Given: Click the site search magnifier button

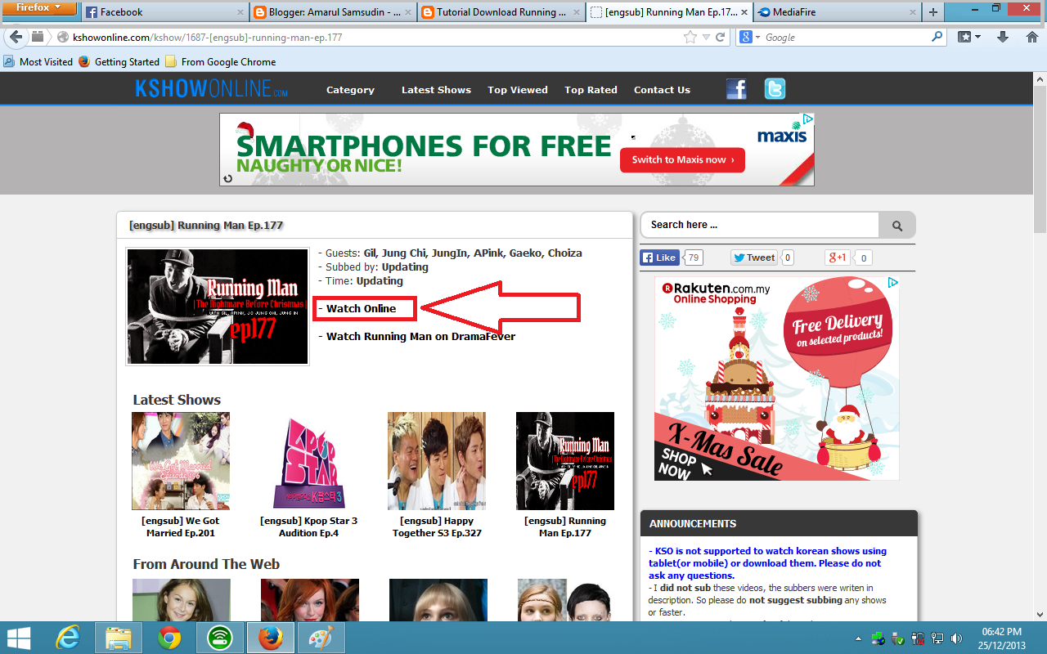Looking at the screenshot, I should click(897, 226).
